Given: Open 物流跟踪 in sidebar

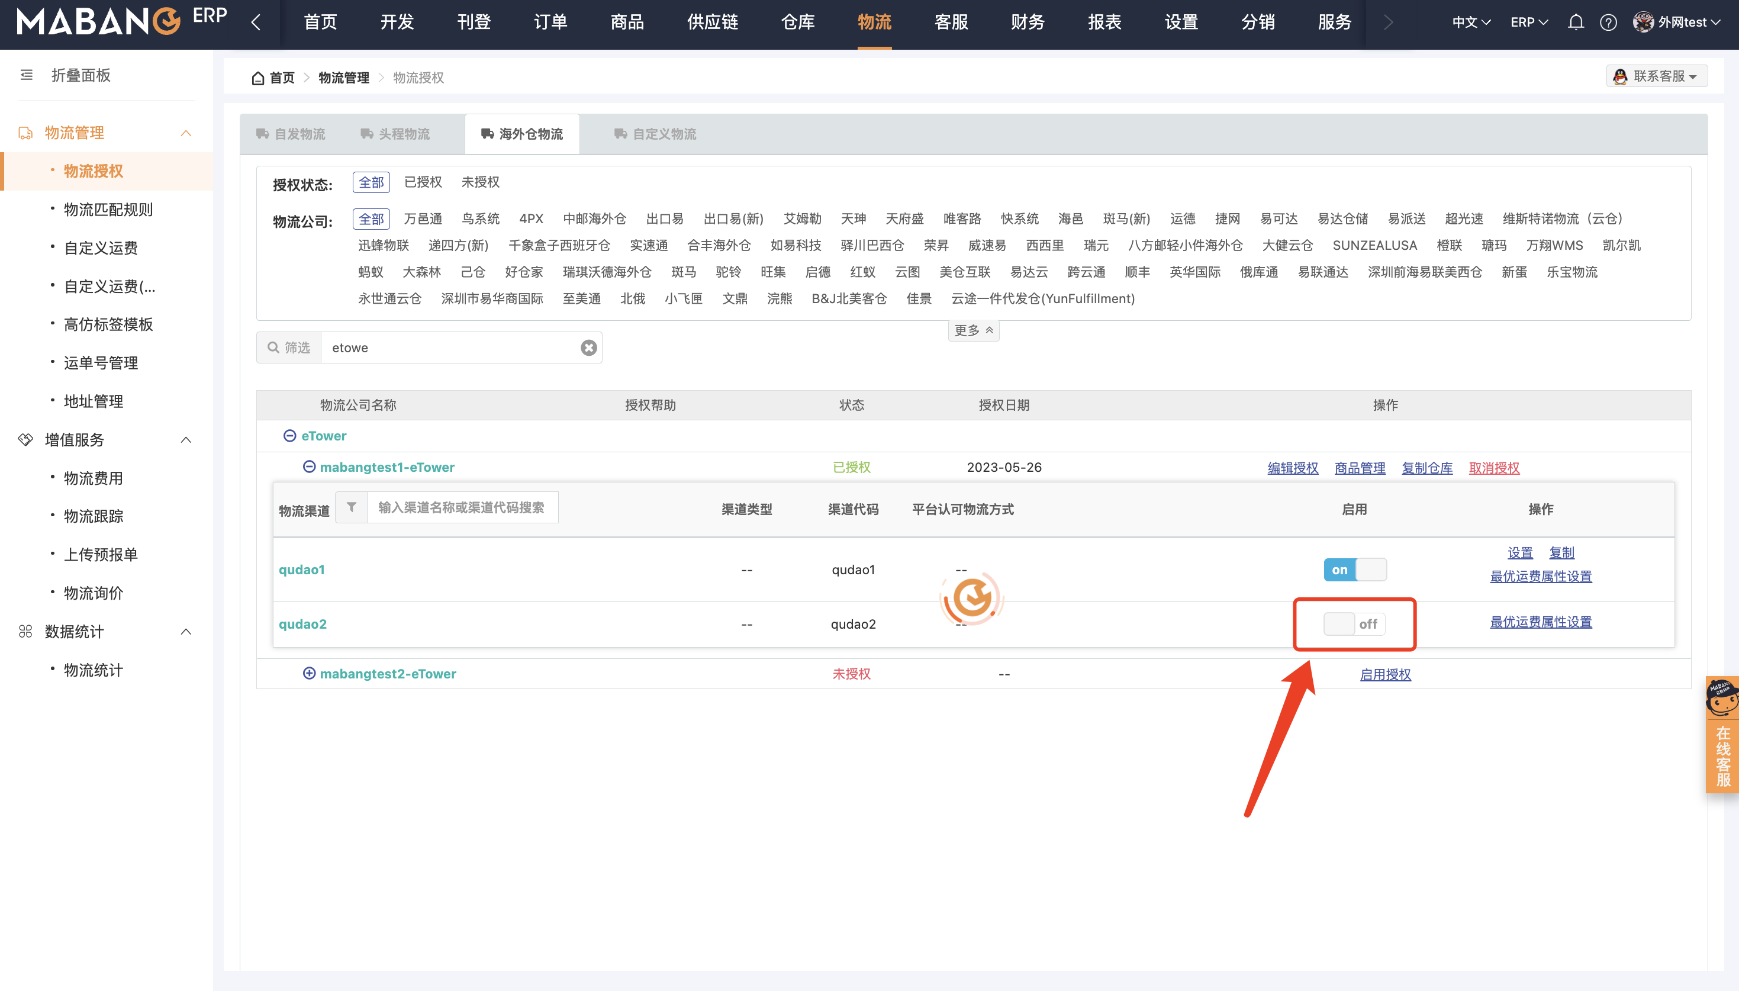Looking at the screenshot, I should coord(93,516).
